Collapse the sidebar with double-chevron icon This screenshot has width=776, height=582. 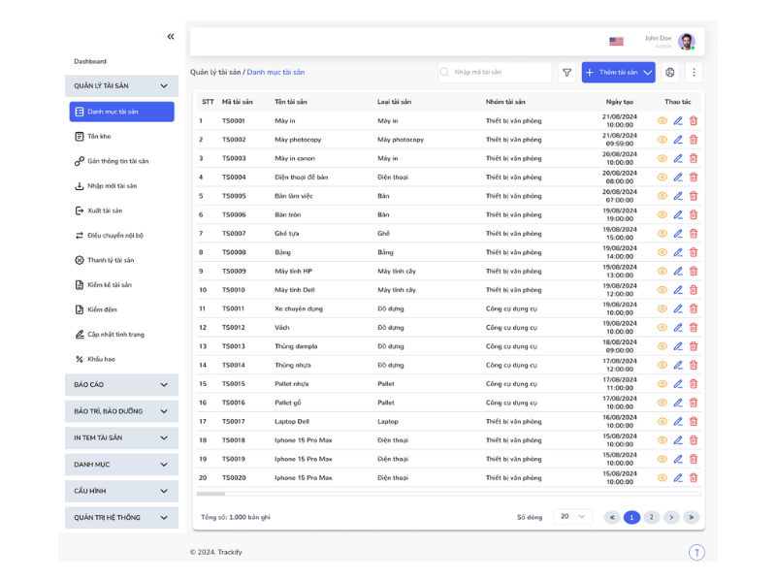171,37
